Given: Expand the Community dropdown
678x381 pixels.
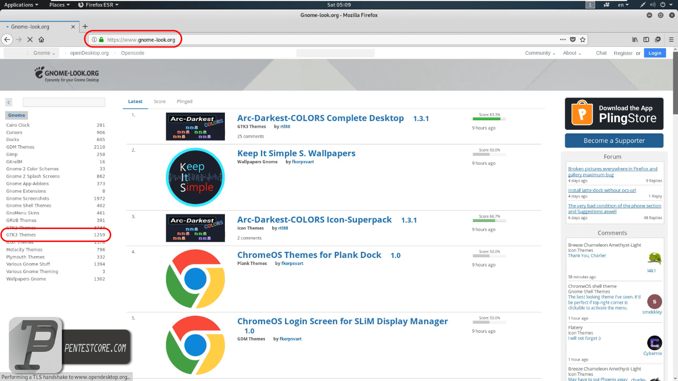Looking at the screenshot, I should coord(540,53).
